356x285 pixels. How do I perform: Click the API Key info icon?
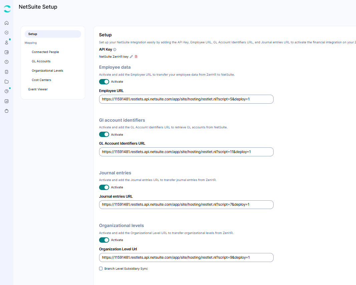click(x=115, y=49)
